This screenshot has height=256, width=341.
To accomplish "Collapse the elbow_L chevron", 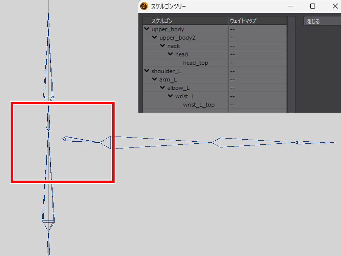I will tap(162, 87).
